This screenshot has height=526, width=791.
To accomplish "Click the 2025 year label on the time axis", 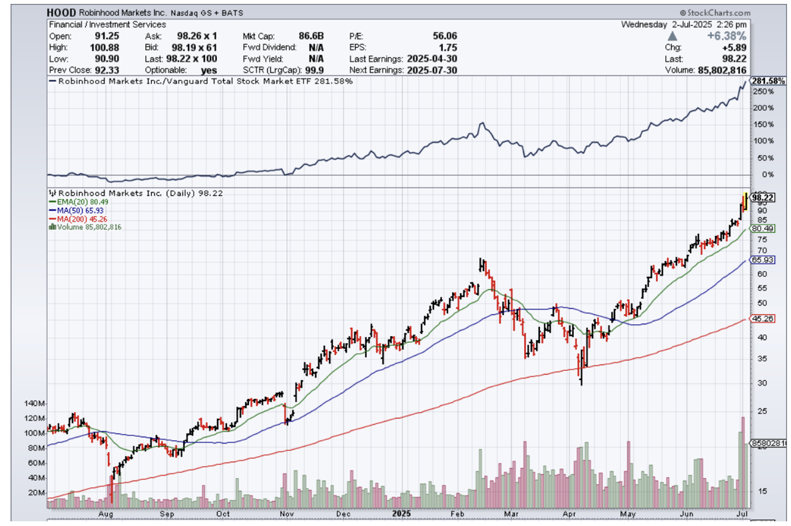I will pos(401,514).
